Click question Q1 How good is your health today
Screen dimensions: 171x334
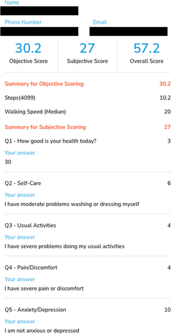50,141
